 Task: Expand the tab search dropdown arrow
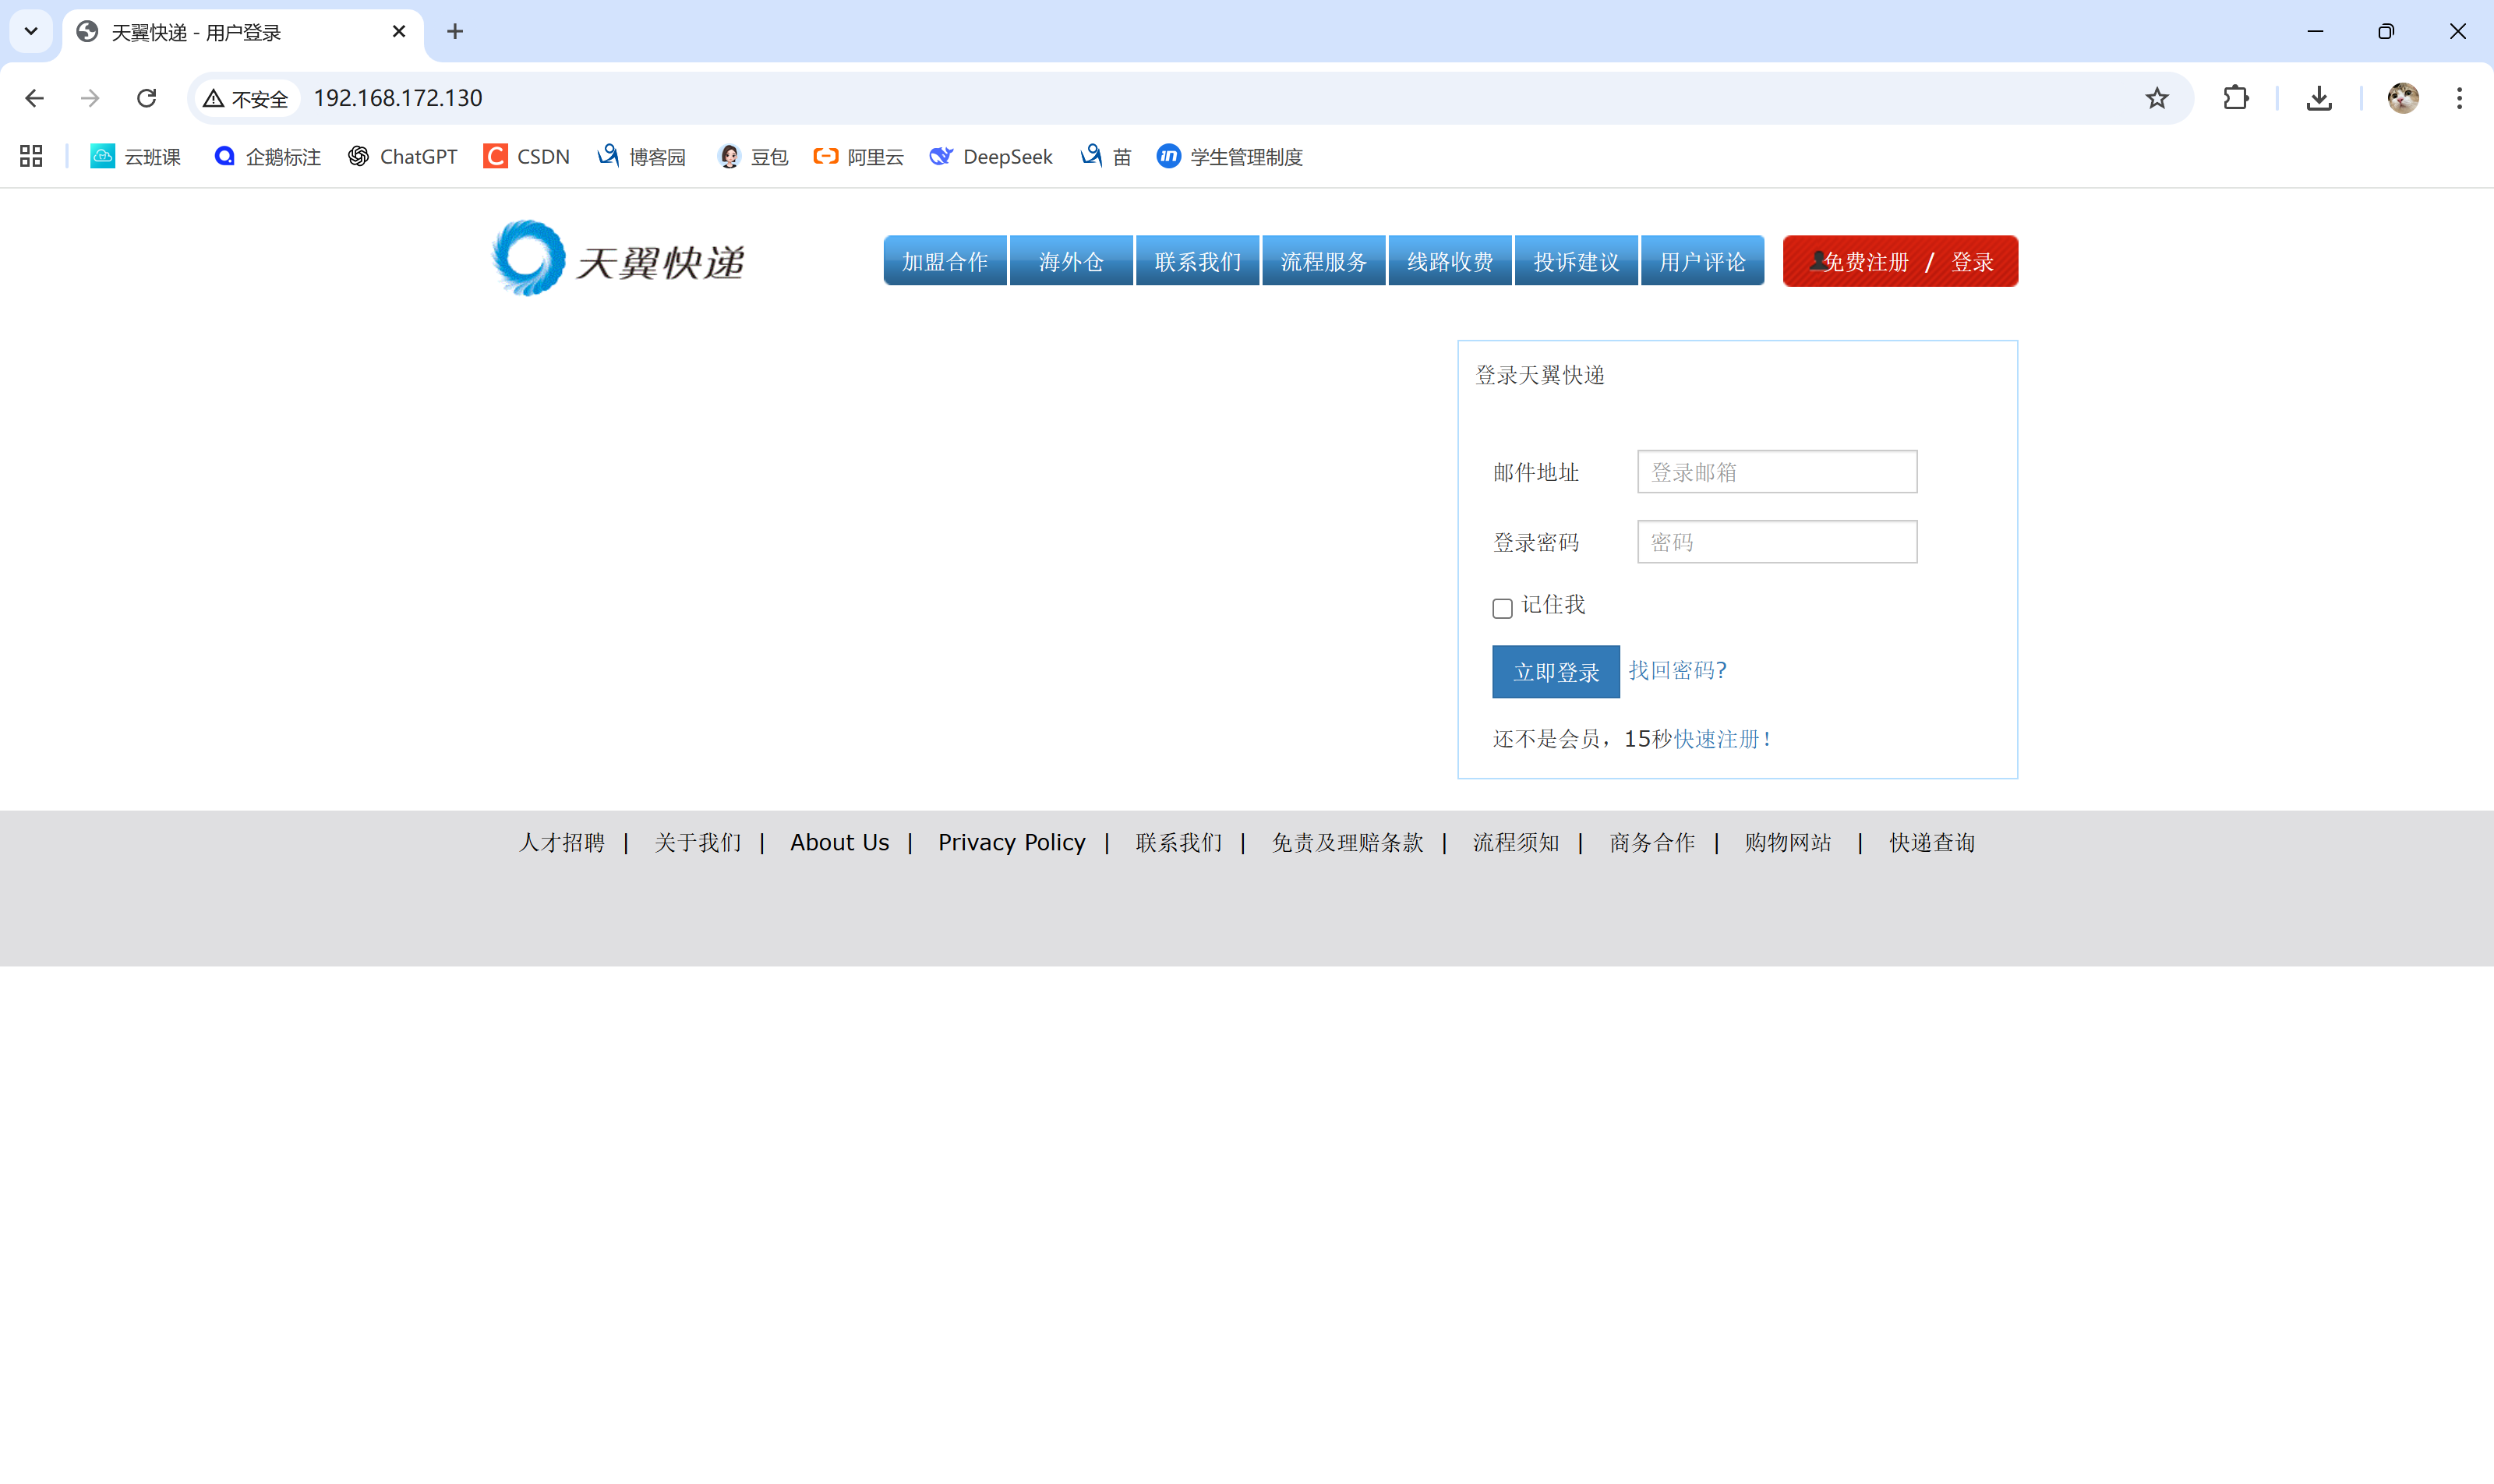(31, 31)
